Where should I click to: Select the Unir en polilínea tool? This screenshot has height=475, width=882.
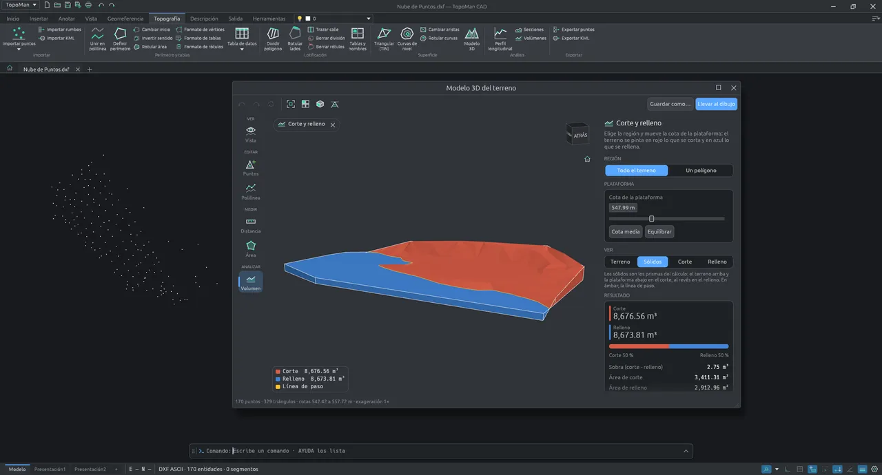[x=98, y=39]
